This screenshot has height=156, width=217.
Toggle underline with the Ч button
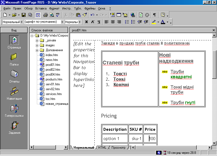click(x=99, y=22)
